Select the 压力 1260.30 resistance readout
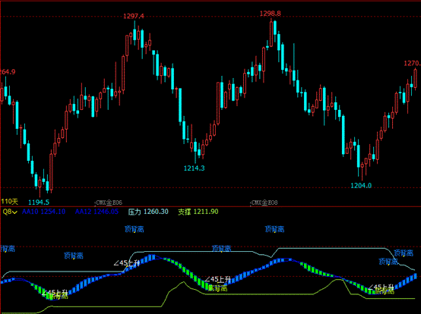The width and height of the screenshot is (421, 314). tap(148, 212)
